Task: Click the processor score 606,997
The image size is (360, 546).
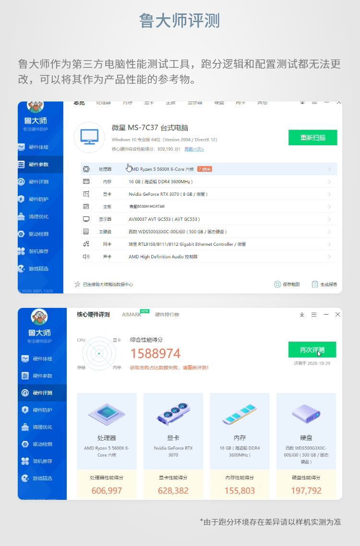Action: click(x=107, y=491)
